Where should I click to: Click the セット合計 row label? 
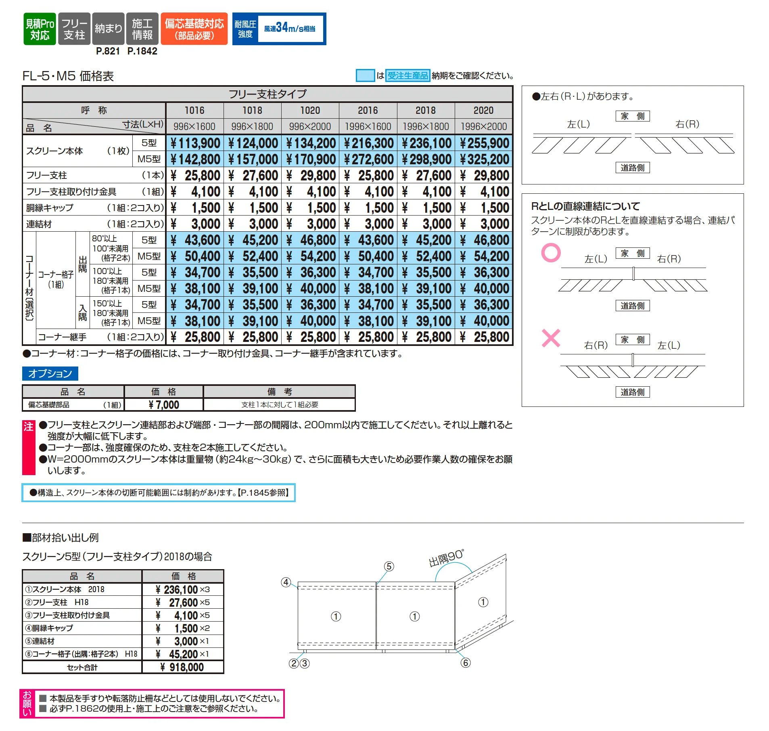tap(82, 667)
